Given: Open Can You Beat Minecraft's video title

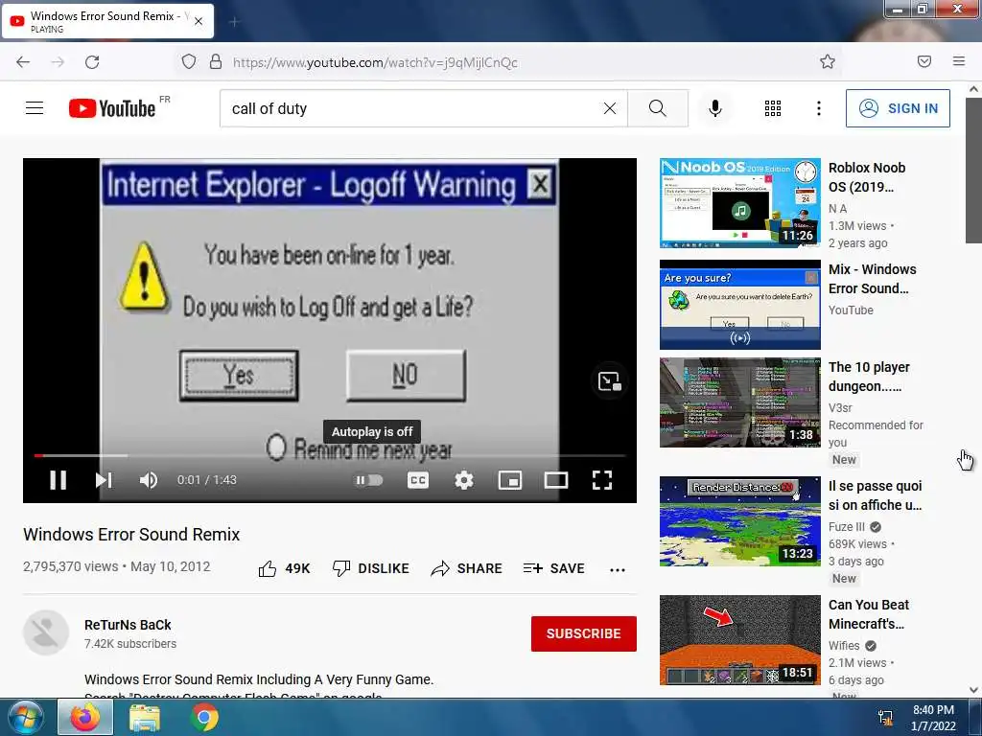Looking at the screenshot, I should 869,614.
